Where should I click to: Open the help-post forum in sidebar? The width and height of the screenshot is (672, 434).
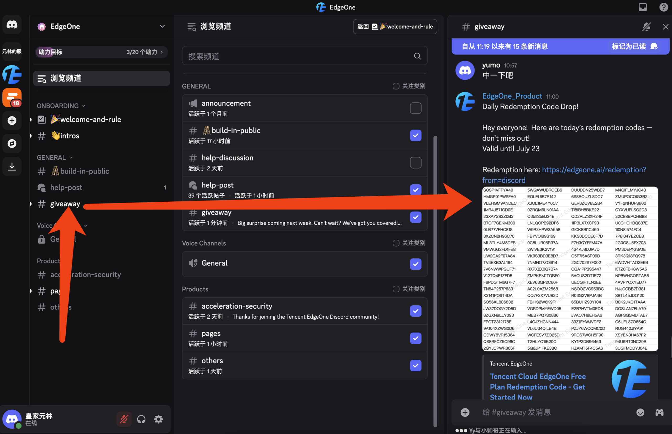[101, 187]
